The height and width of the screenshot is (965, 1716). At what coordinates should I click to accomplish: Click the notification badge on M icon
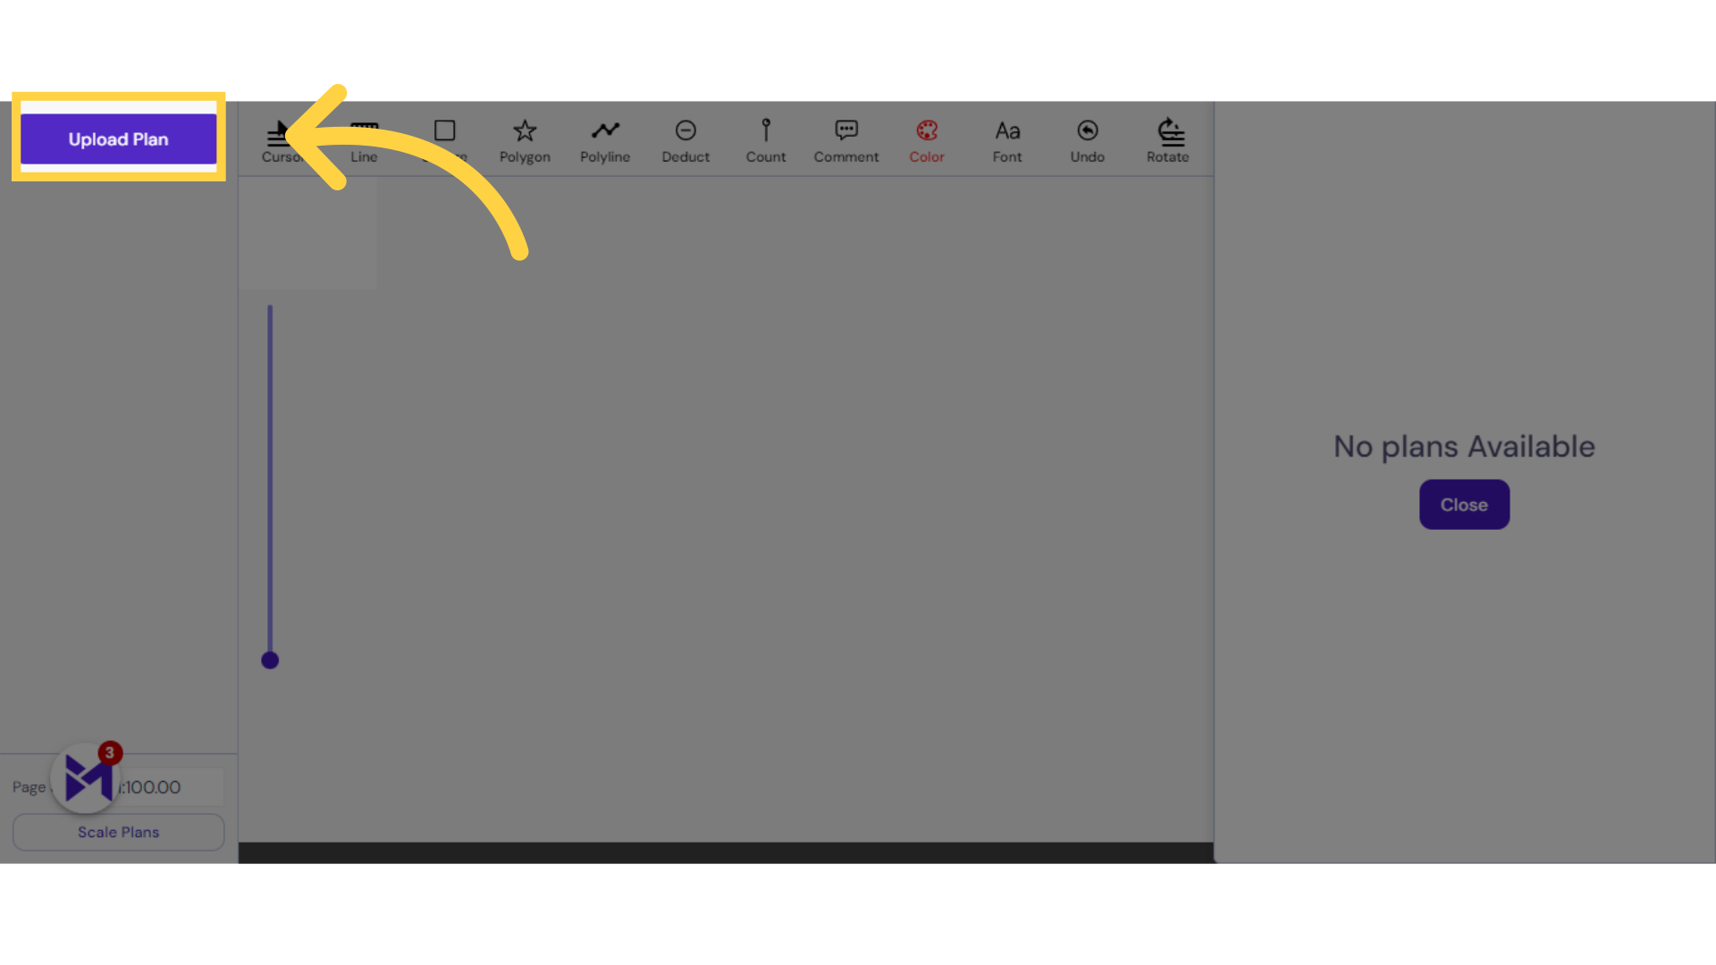[x=108, y=751]
